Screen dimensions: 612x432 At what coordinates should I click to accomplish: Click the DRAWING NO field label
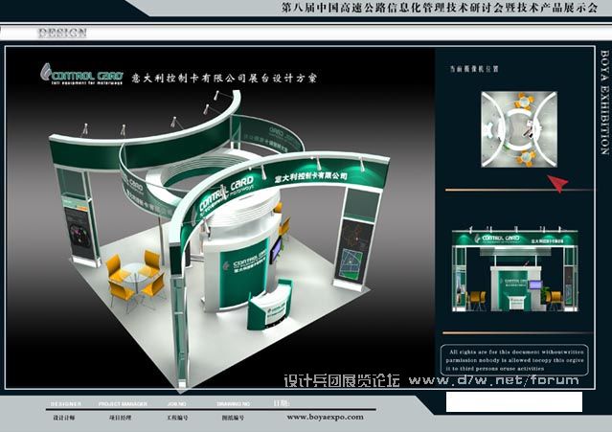pos(236,404)
